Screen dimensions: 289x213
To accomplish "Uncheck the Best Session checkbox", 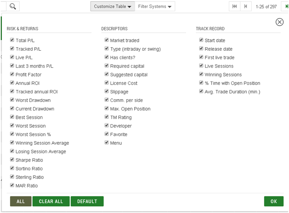I will (12, 117).
